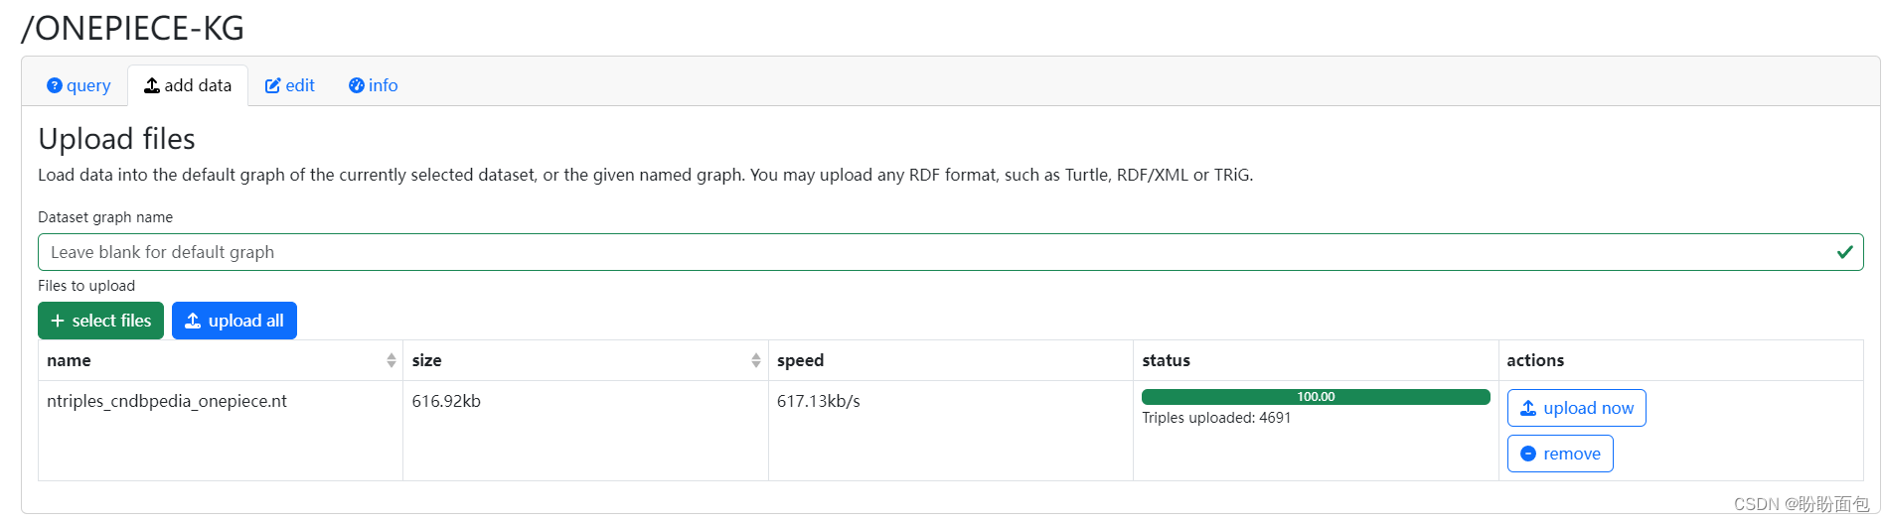
Task: Click the /ONEPIECE-KG dataset title
Action: (x=133, y=29)
